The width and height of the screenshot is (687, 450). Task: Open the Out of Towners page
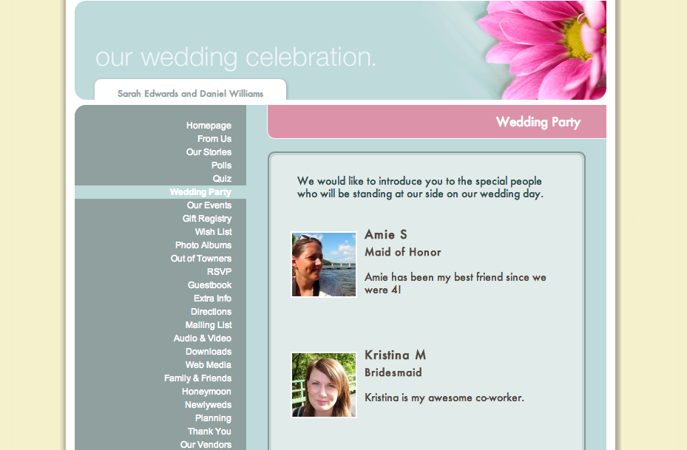click(x=201, y=259)
